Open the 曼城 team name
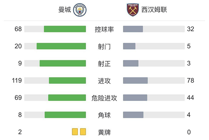Image resolution: width=209 pixels, height=140 pixels. click(x=64, y=10)
